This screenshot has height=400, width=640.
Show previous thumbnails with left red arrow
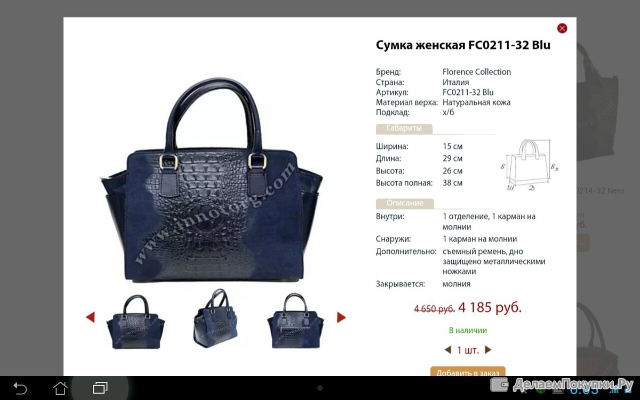click(x=90, y=317)
